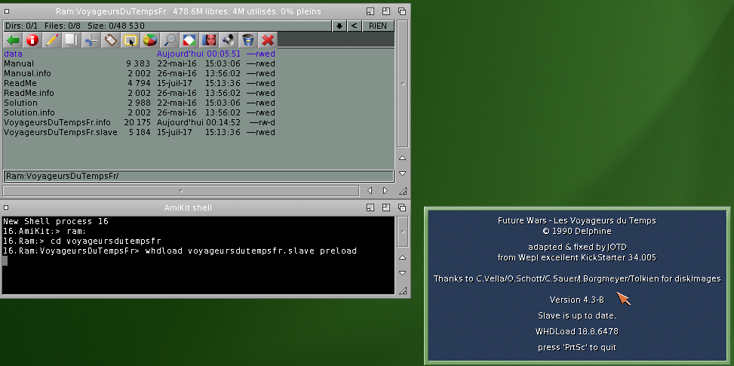Click the lister horizontal scrollbar bar
734x366 pixels.
pos(181,190)
